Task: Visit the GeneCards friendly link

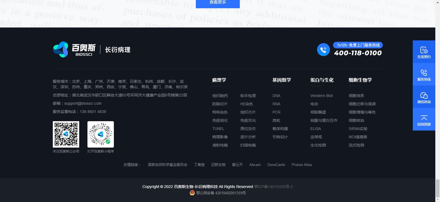Action: point(276,165)
